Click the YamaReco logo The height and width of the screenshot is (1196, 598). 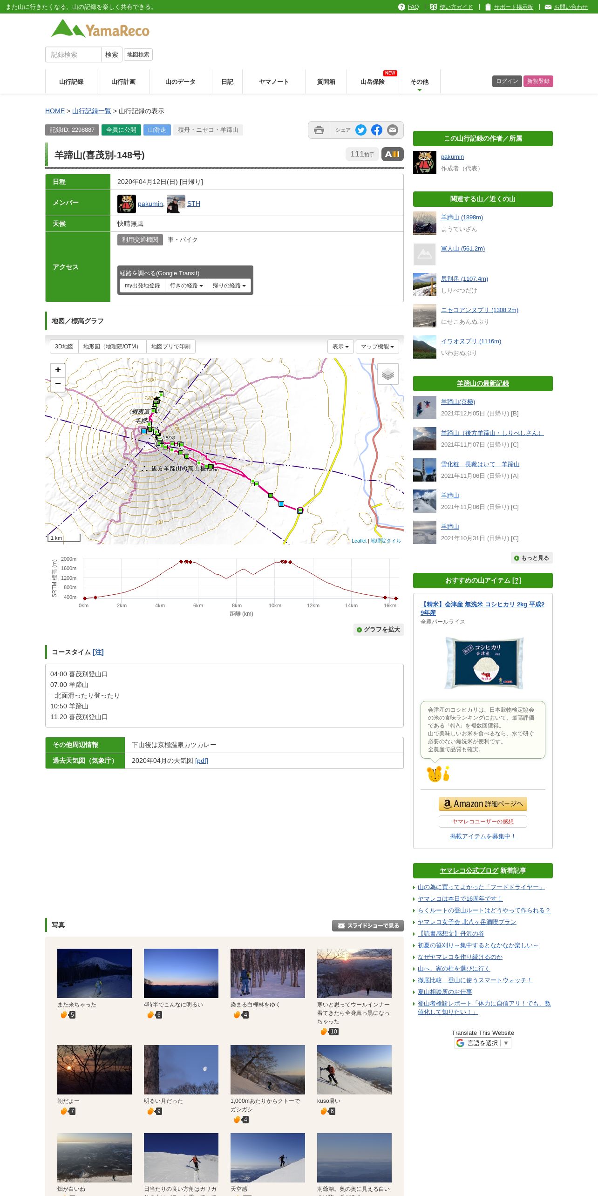[x=100, y=29]
